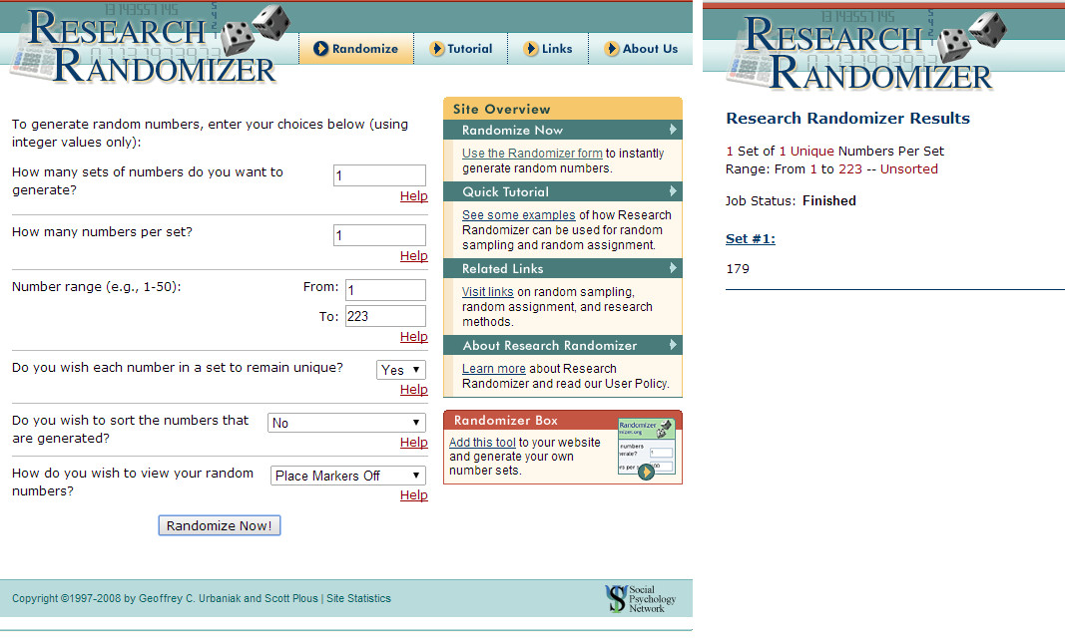Click the Set #1 link in results
Image resolution: width=1065 pixels, height=642 pixels.
pos(751,239)
